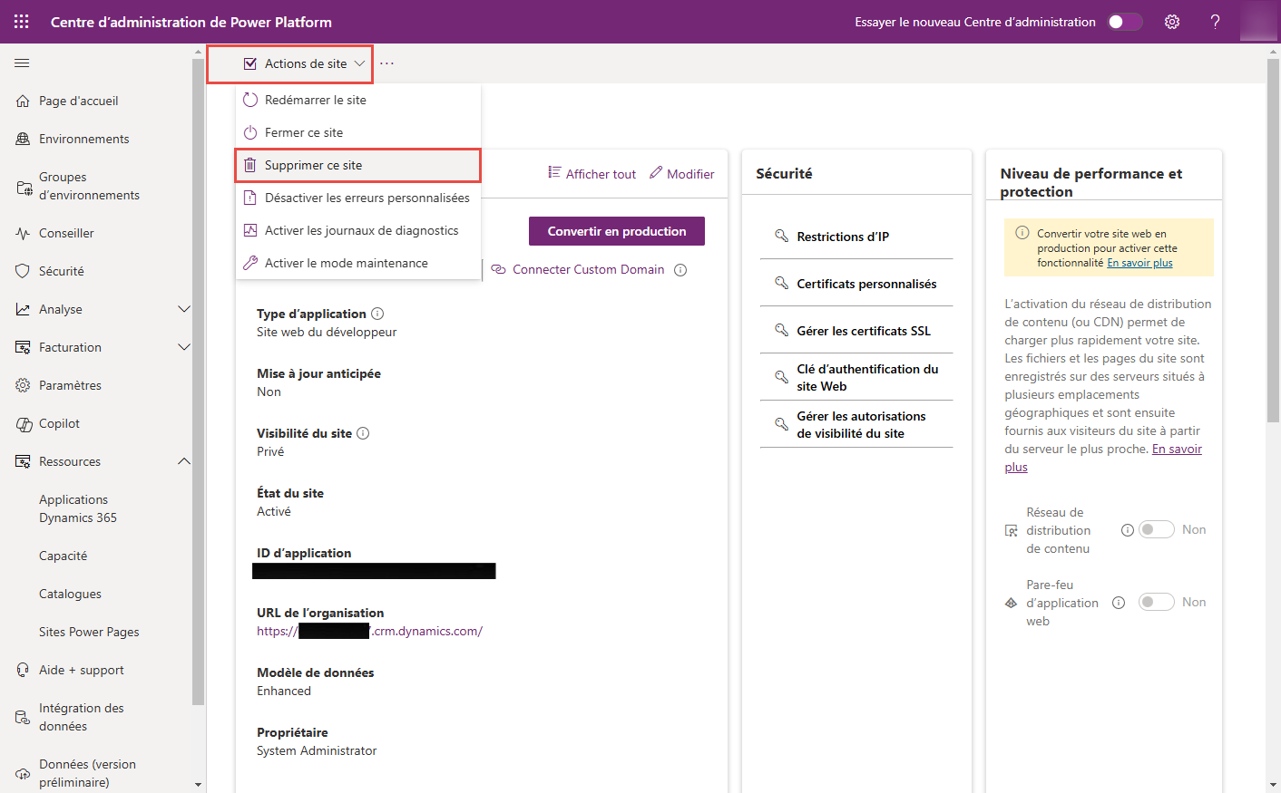Click the info icon beside Connecter Custom Domain
The image size is (1281, 793).
coord(680,269)
